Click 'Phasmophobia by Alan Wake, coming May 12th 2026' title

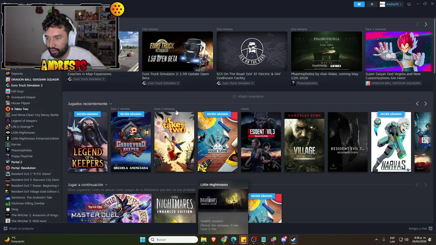(x=325, y=76)
